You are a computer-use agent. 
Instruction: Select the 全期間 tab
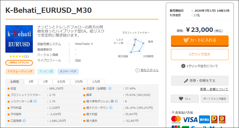[x=15, y=82]
